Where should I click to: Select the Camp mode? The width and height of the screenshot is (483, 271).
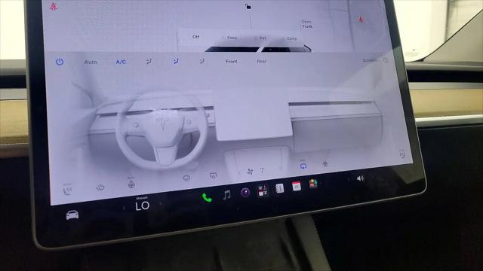pyautogui.click(x=291, y=38)
